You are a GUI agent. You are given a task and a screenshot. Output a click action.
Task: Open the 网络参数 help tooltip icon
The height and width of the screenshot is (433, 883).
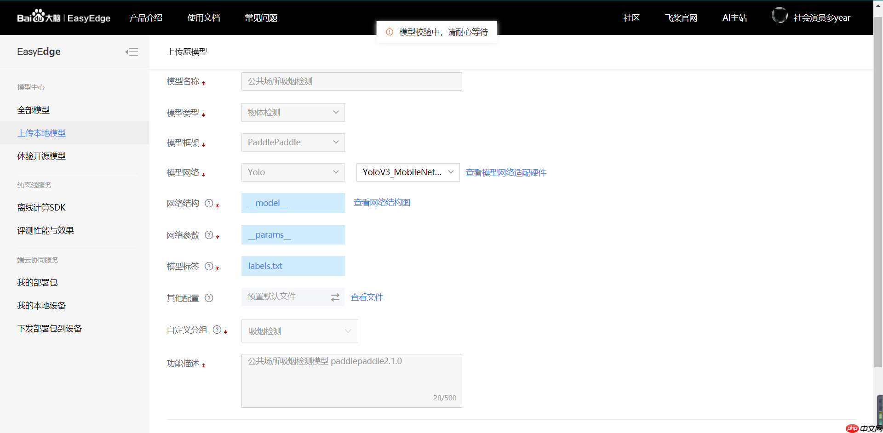pyautogui.click(x=209, y=234)
